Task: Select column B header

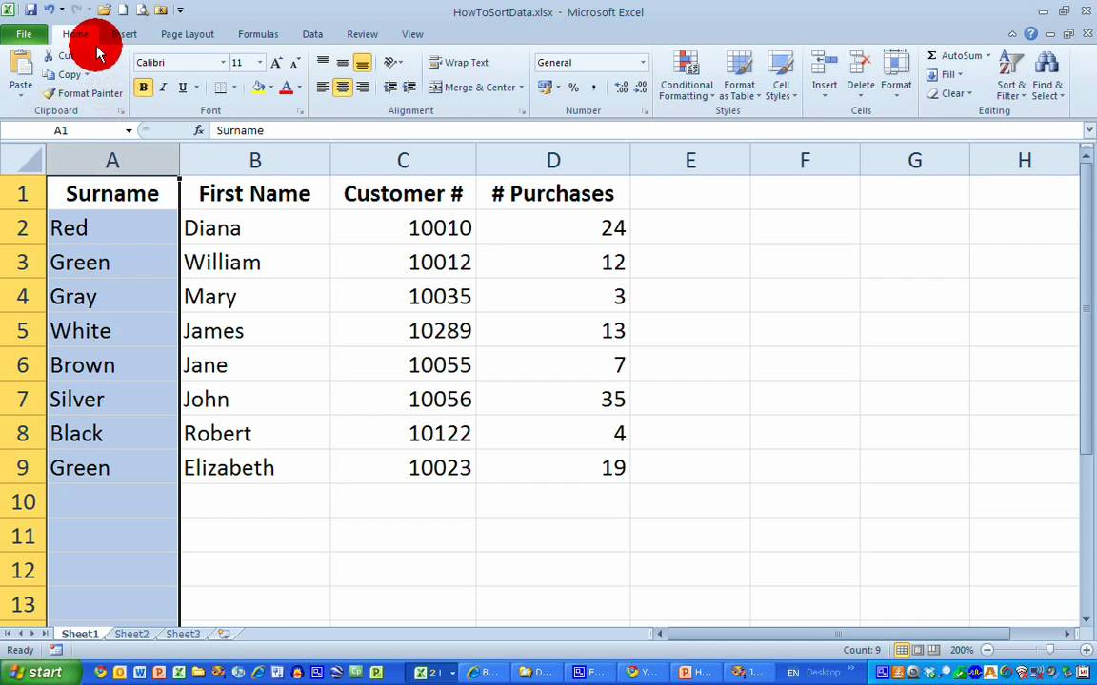Action: pyautogui.click(x=254, y=160)
